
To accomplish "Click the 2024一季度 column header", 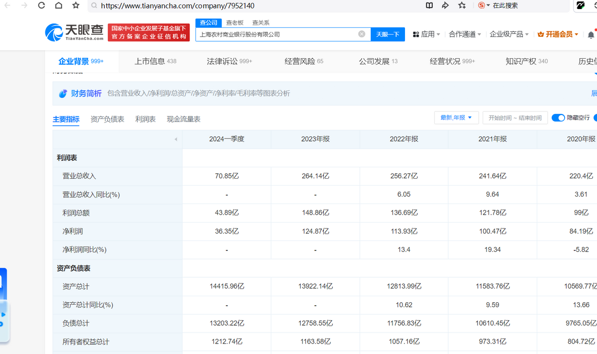I will pos(227,139).
